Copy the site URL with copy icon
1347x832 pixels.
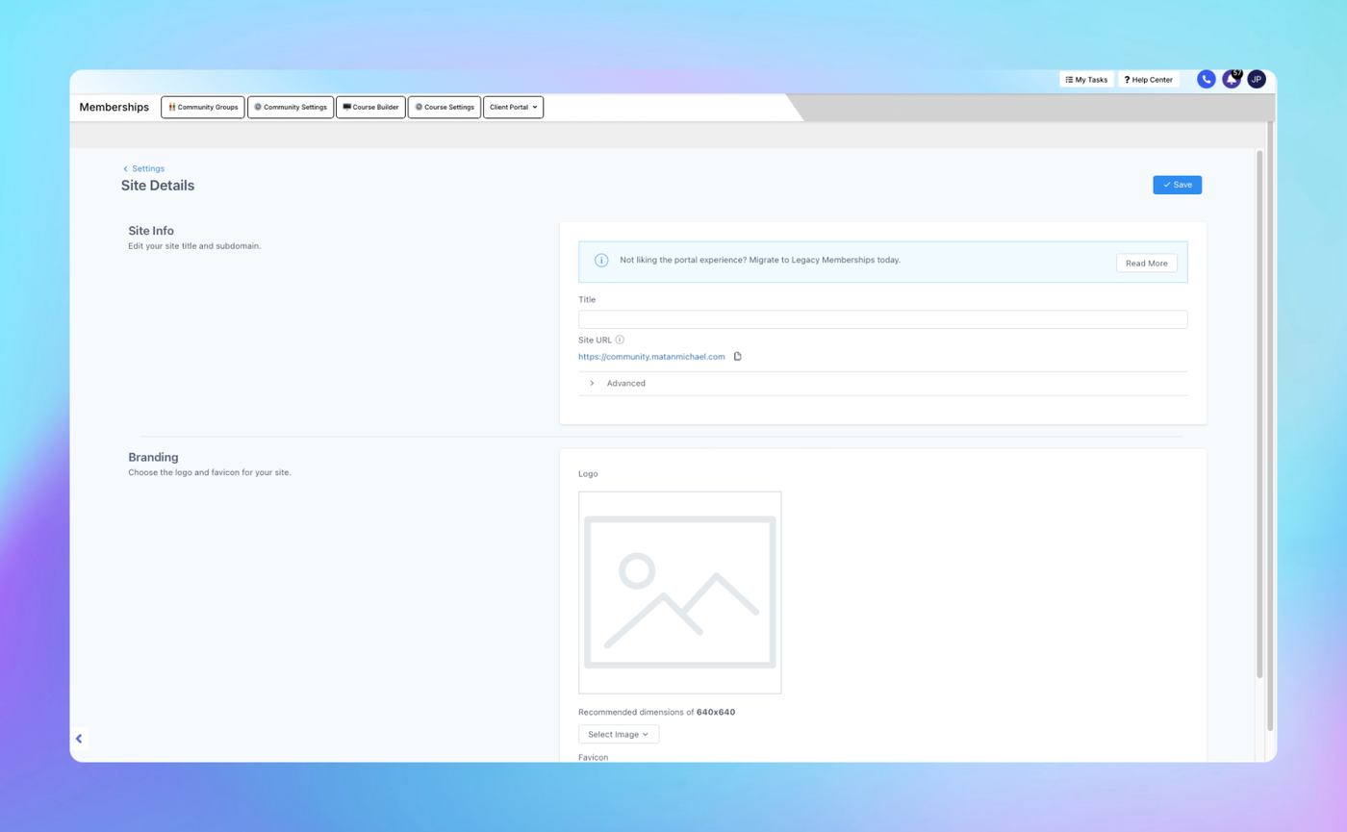(738, 357)
